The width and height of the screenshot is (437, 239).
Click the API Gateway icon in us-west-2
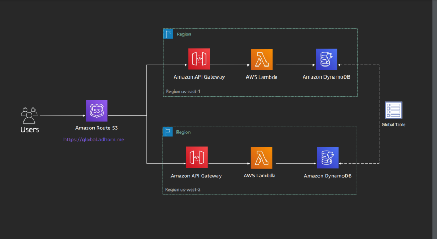[196, 157]
